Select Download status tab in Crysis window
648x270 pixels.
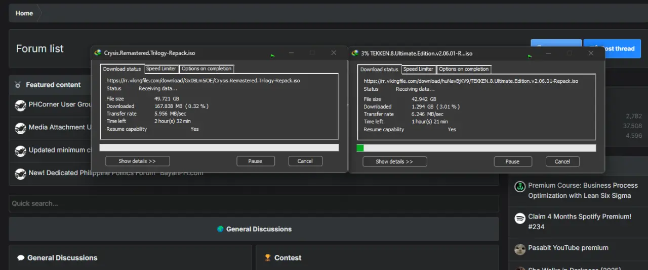tap(122, 69)
